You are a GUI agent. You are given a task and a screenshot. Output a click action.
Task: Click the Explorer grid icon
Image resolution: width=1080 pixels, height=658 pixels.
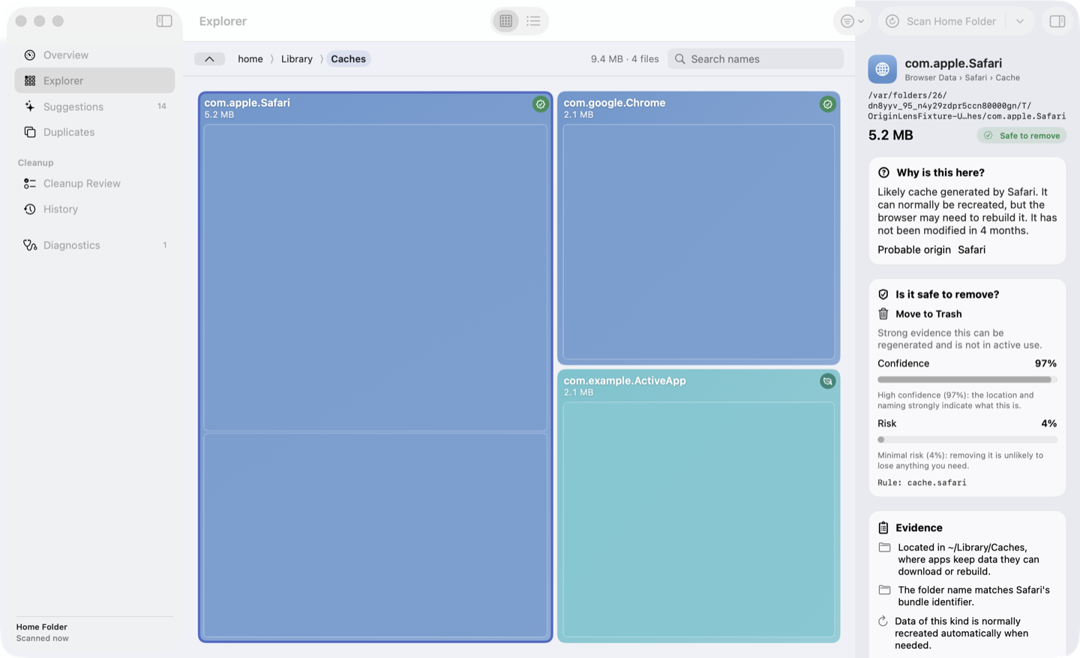pyautogui.click(x=30, y=80)
